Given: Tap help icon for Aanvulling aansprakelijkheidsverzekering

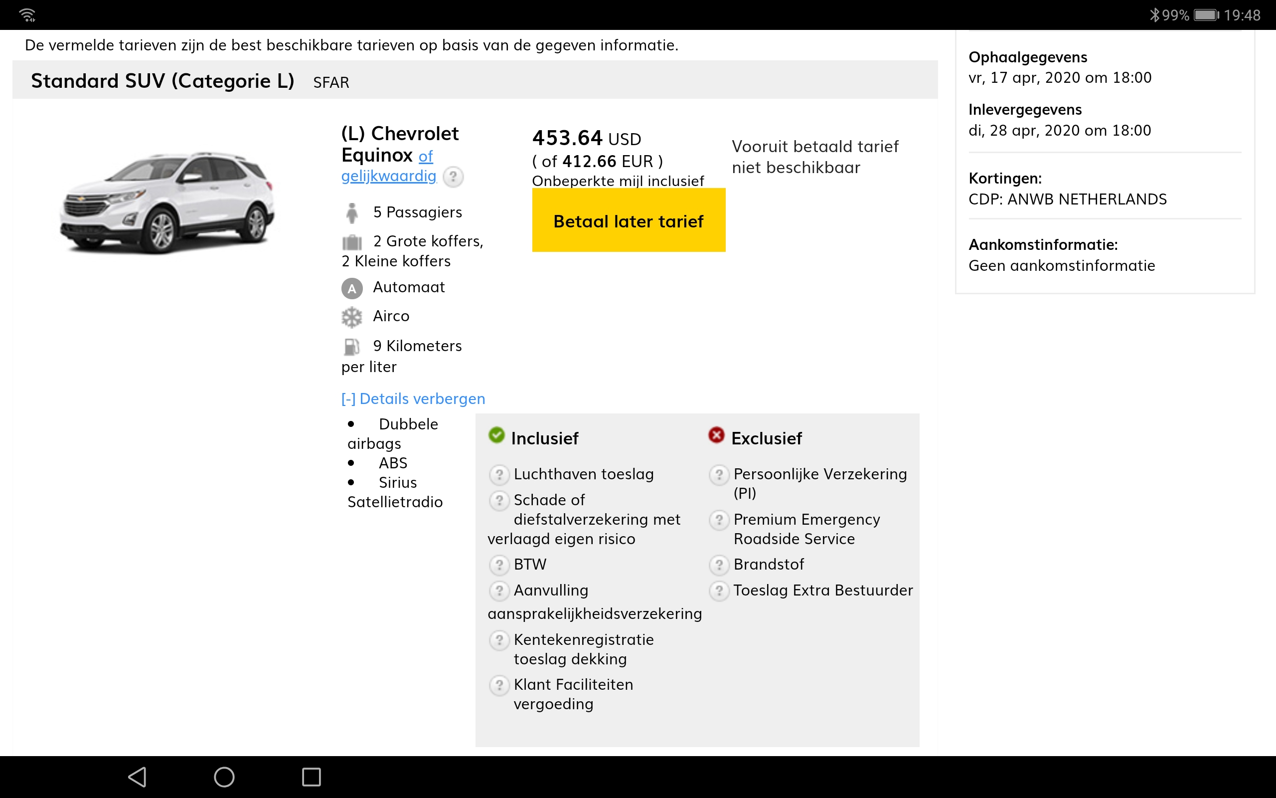Looking at the screenshot, I should click(x=499, y=591).
